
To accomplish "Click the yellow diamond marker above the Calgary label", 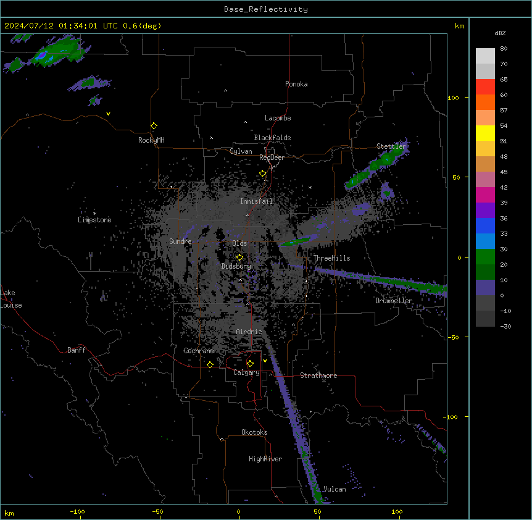I will pyautogui.click(x=250, y=364).
